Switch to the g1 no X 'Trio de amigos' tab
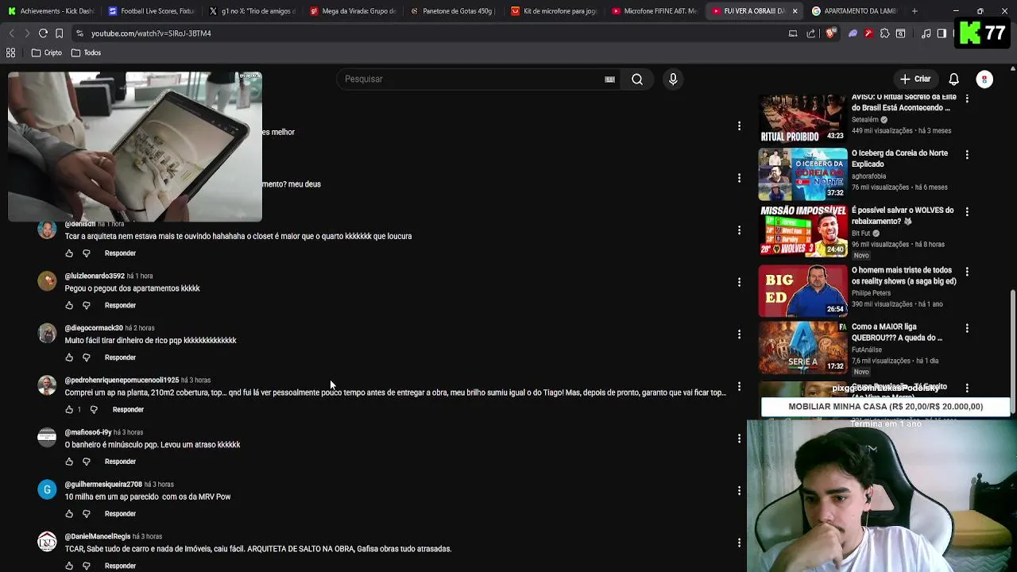 click(252, 11)
